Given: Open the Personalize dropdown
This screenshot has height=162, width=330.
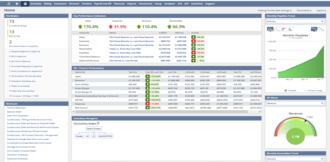Looking at the screenshot, I should 304,11.
